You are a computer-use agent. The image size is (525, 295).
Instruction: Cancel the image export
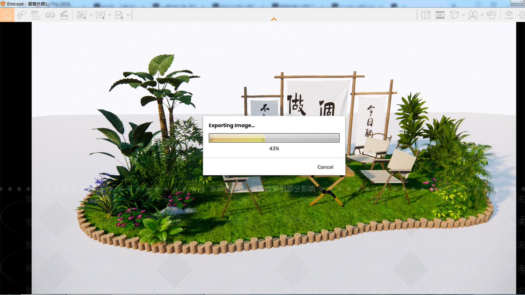pyautogui.click(x=325, y=167)
